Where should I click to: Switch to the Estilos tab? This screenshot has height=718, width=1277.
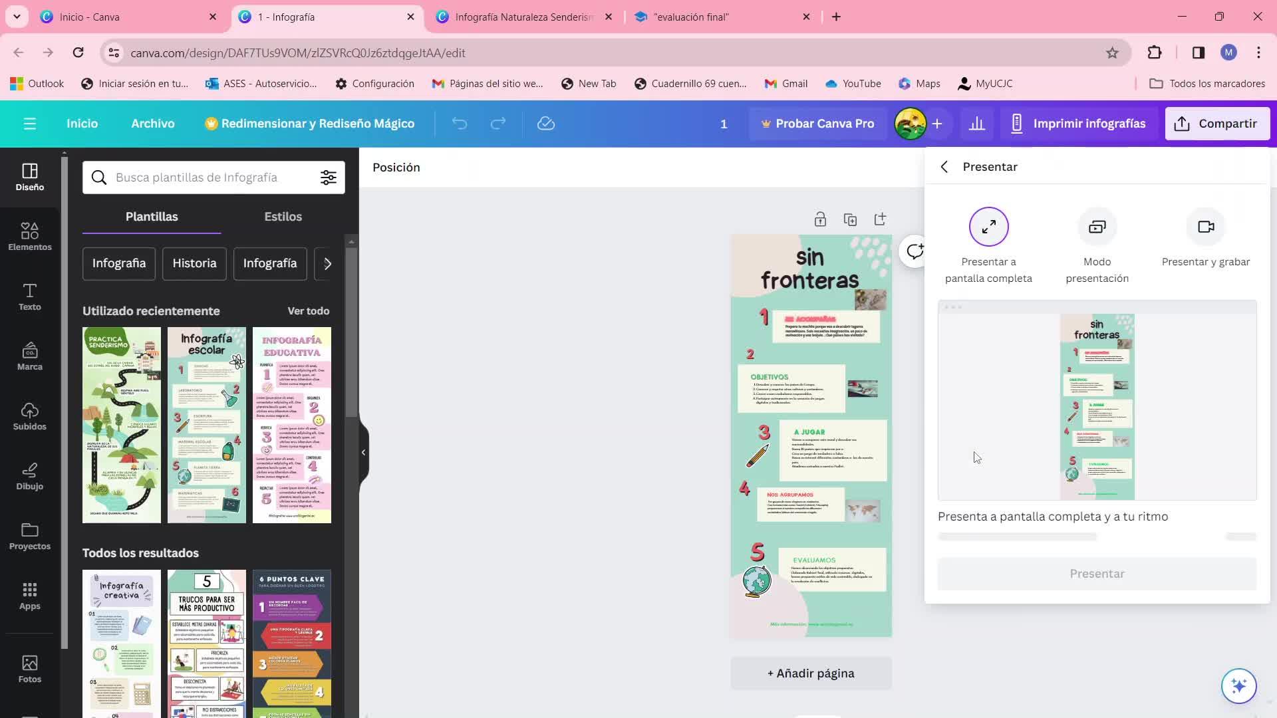(283, 217)
